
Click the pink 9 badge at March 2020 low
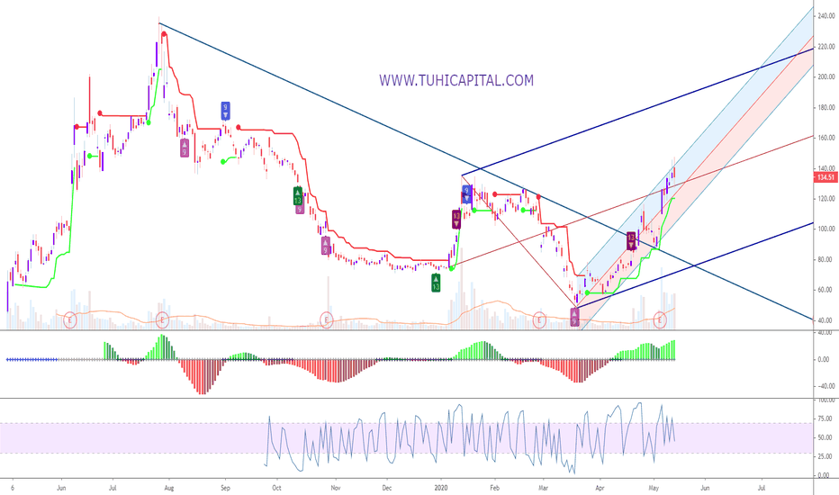(574, 318)
